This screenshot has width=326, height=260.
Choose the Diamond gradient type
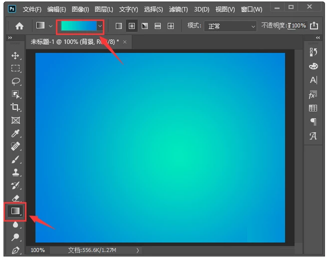(170, 26)
